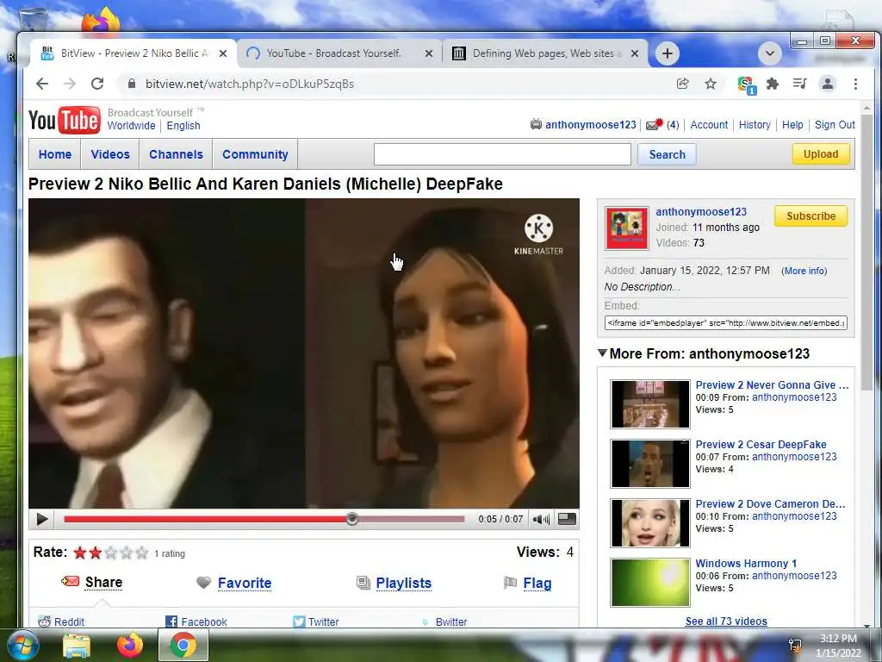Rate the video five stars
Viewport: 882px width, 662px height.
pos(142,553)
